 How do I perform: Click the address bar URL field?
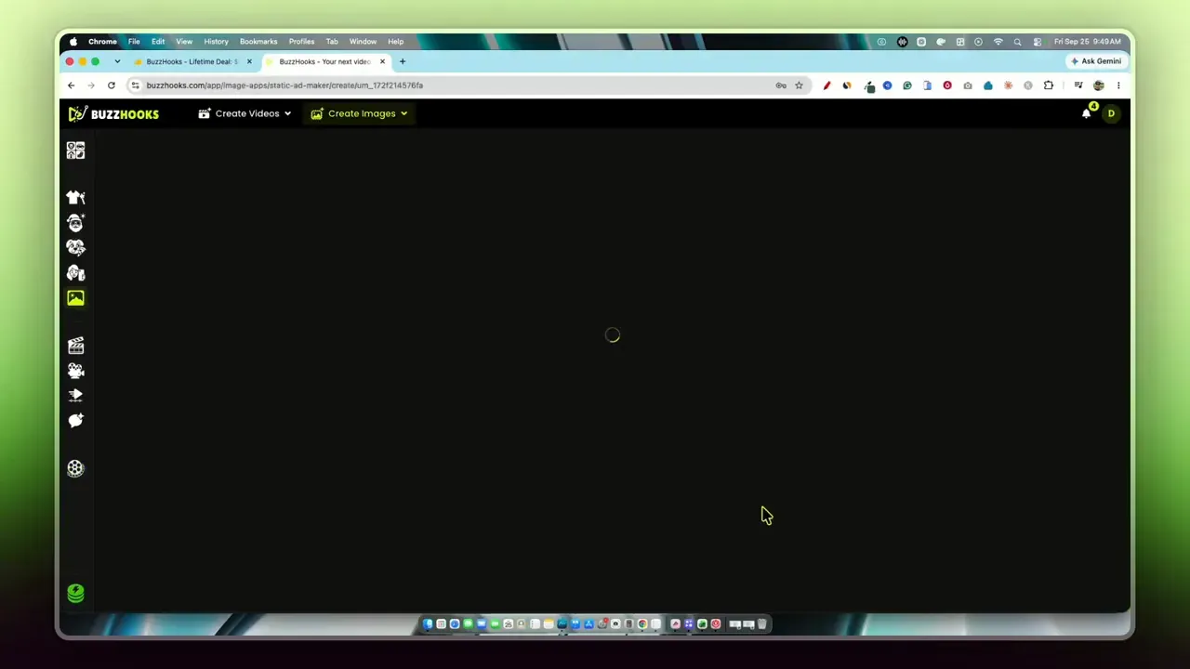(456, 85)
